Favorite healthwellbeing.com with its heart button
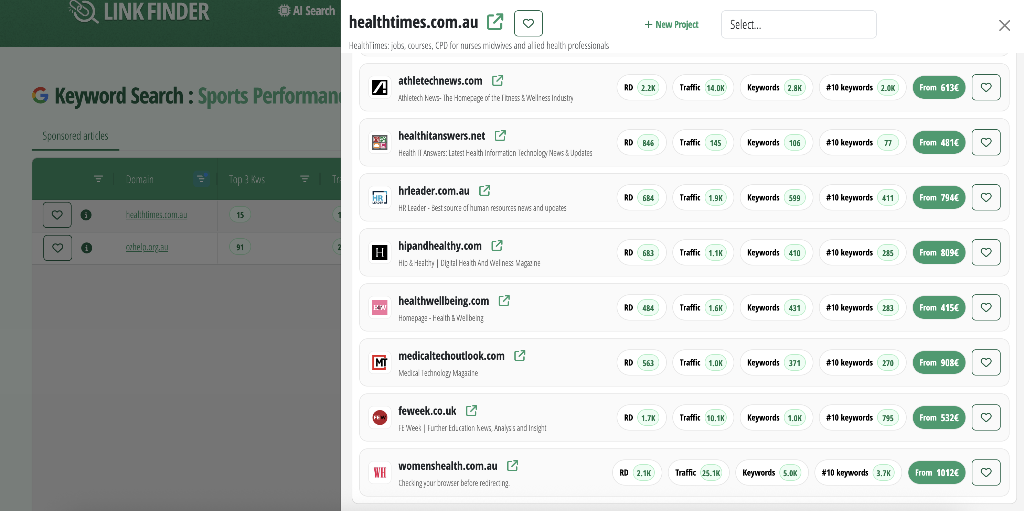The image size is (1024, 511). click(x=986, y=307)
